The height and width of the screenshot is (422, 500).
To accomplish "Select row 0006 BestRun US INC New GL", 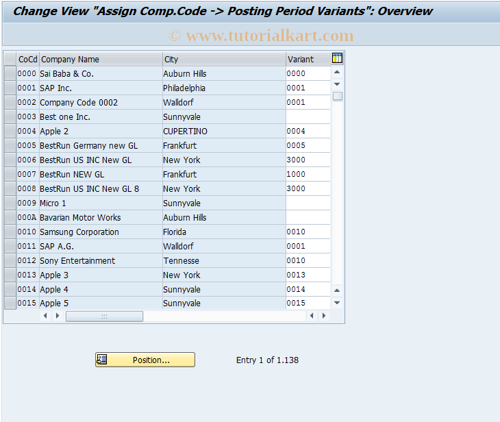I will click(x=10, y=160).
